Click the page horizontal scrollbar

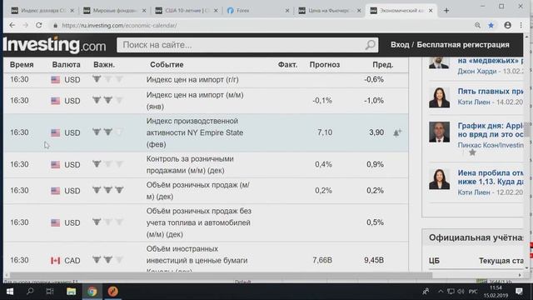[x=221, y=275]
